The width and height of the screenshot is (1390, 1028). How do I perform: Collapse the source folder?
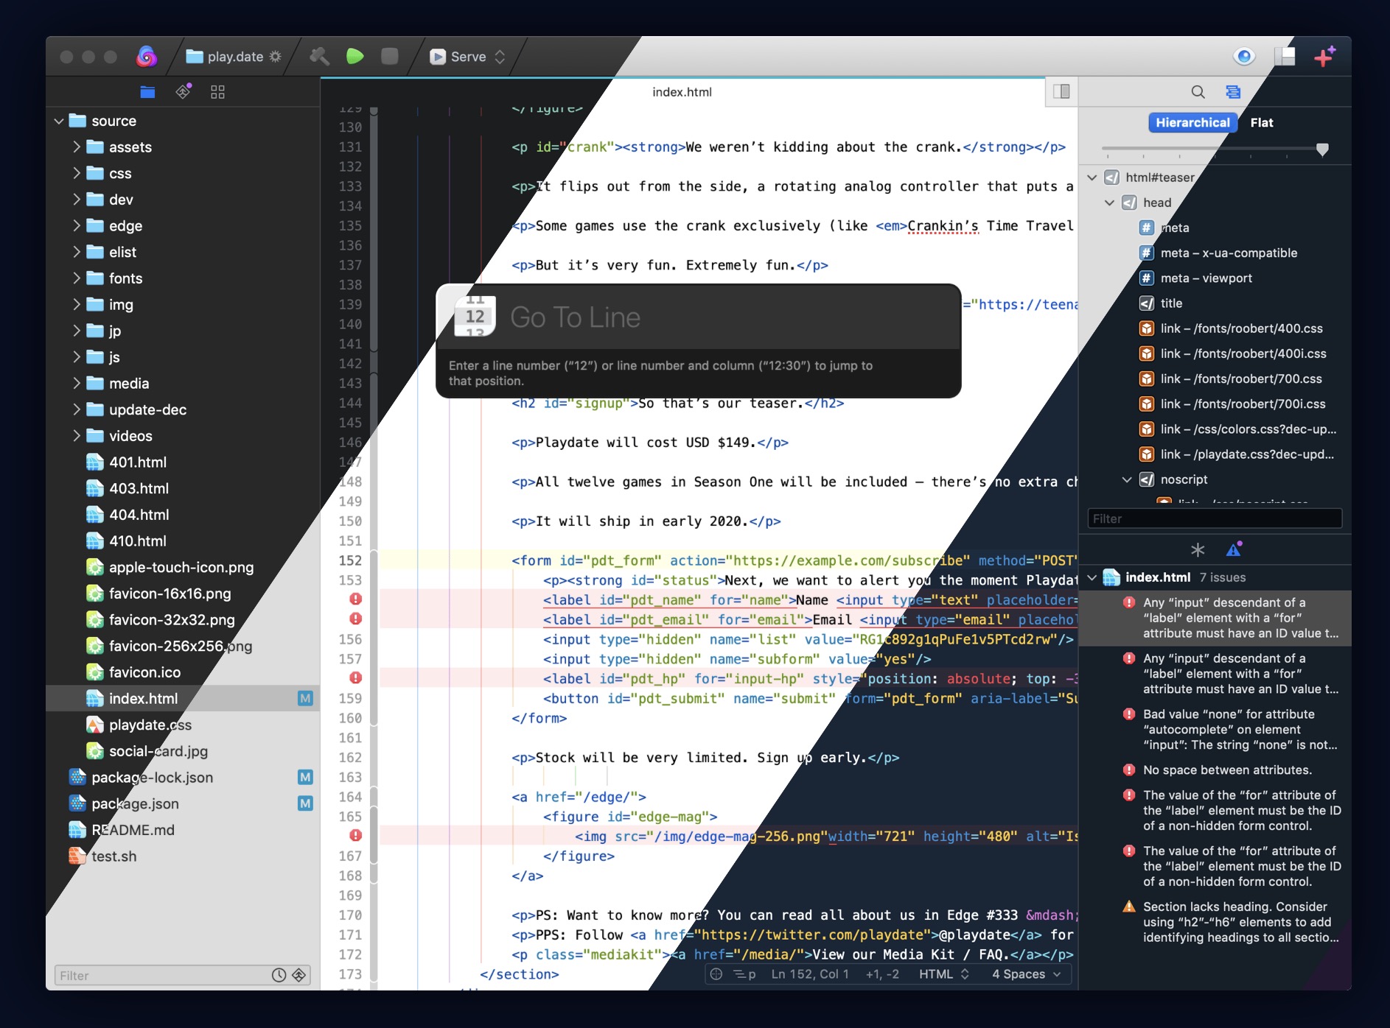(59, 121)
